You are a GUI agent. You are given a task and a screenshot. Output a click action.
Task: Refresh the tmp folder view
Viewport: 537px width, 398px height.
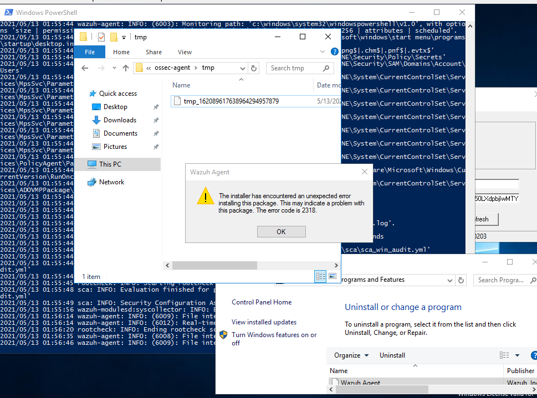click(254, 68)
